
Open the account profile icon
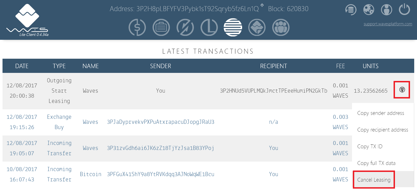click(x=386, y=10)
